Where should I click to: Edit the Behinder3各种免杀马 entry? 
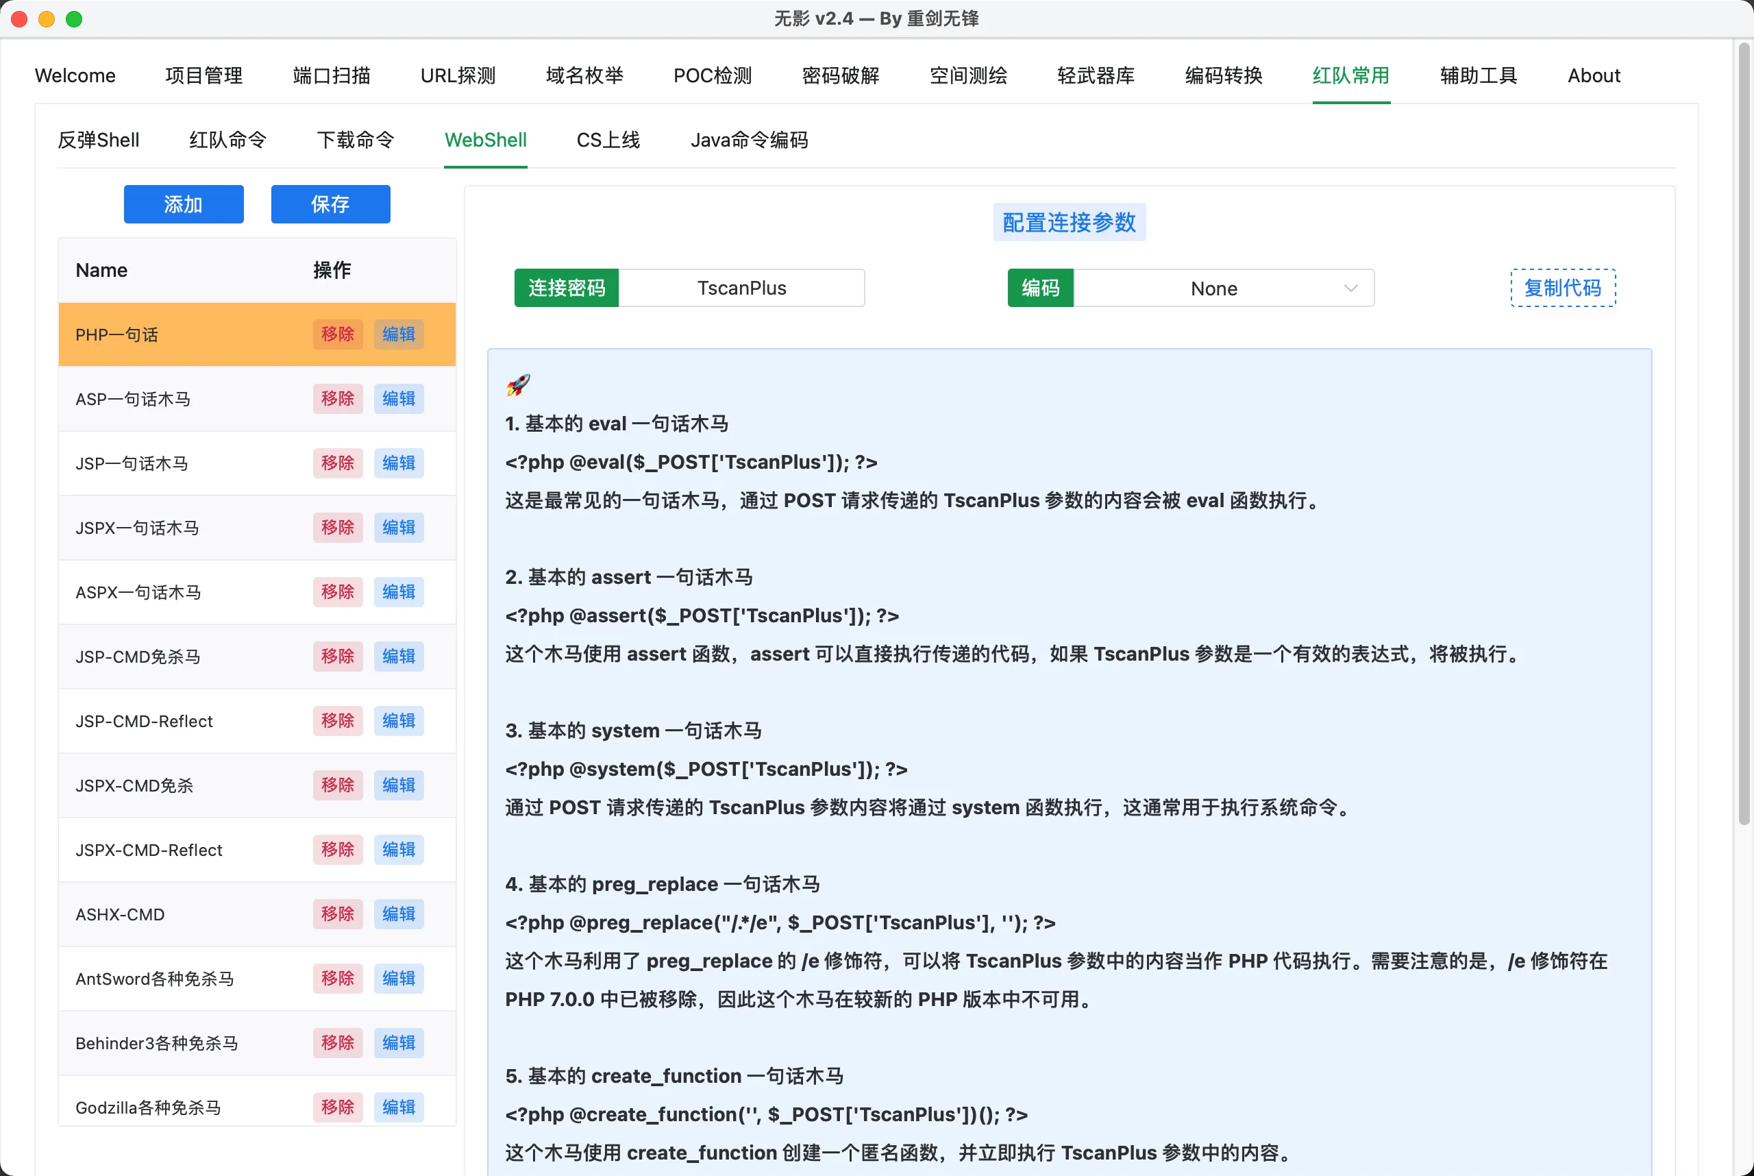tap(398, 1042)
